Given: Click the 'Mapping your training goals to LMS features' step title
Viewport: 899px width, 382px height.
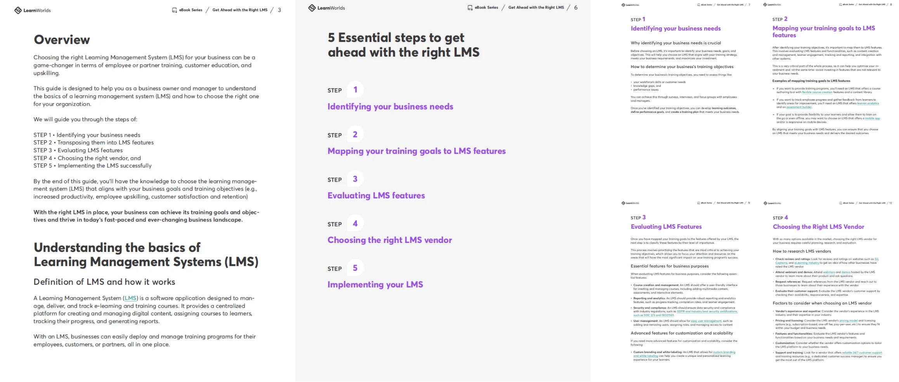Looking at the screenshot, I should click(x=416, y=151).
